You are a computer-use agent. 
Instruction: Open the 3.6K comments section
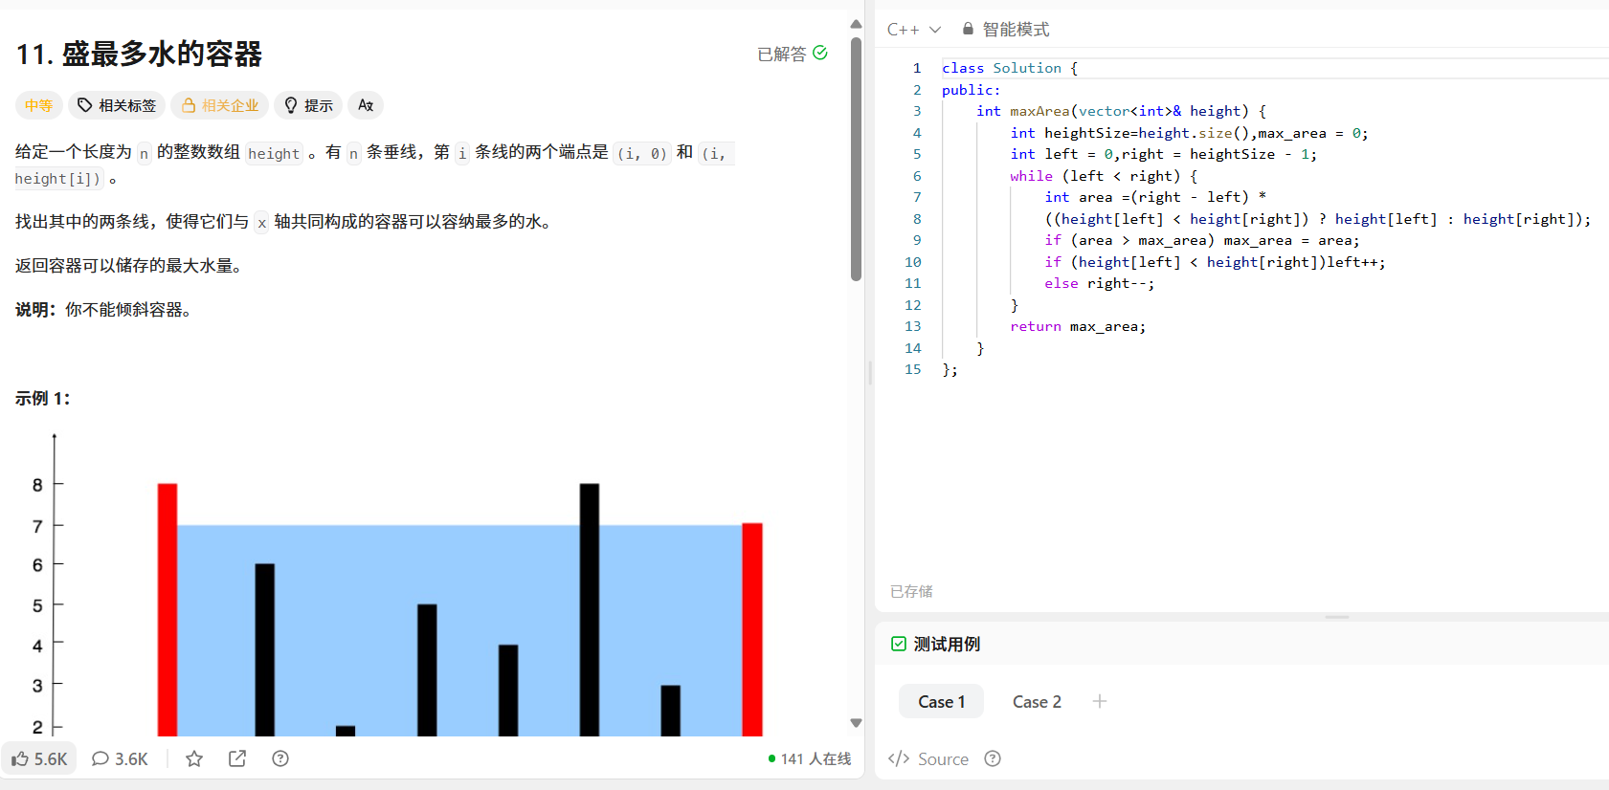(120, 758)
